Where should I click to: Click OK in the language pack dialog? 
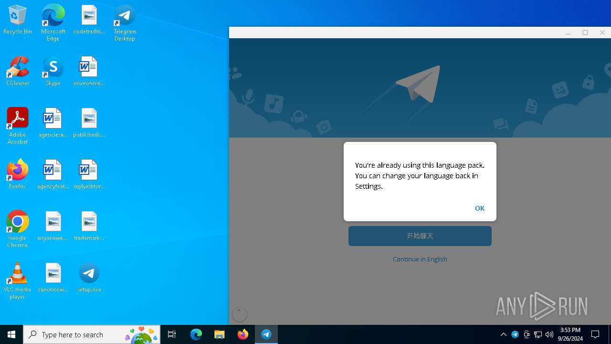(480, 208)
